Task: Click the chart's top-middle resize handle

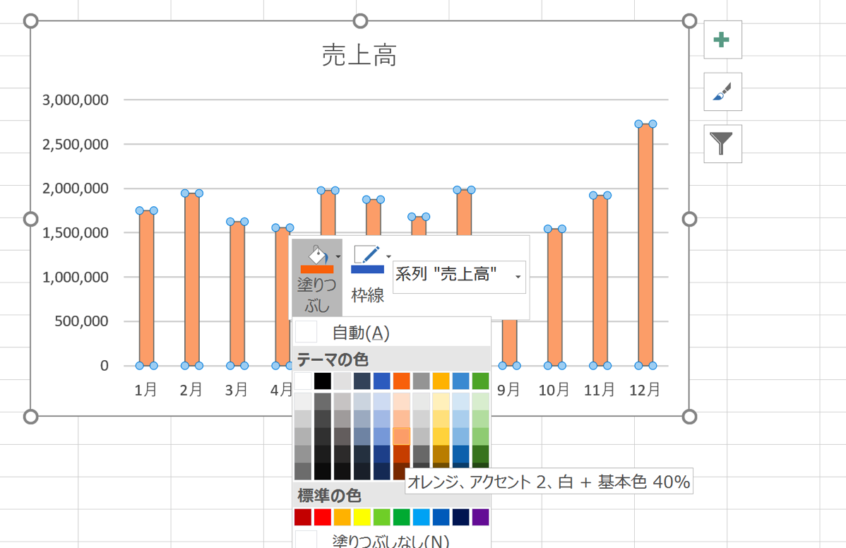Action: [360, 21]
